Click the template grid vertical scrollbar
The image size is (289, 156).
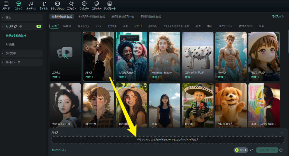pyautogui.click(x=288, y=41)
